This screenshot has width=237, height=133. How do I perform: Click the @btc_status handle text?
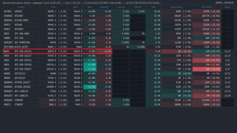(224, 2)
